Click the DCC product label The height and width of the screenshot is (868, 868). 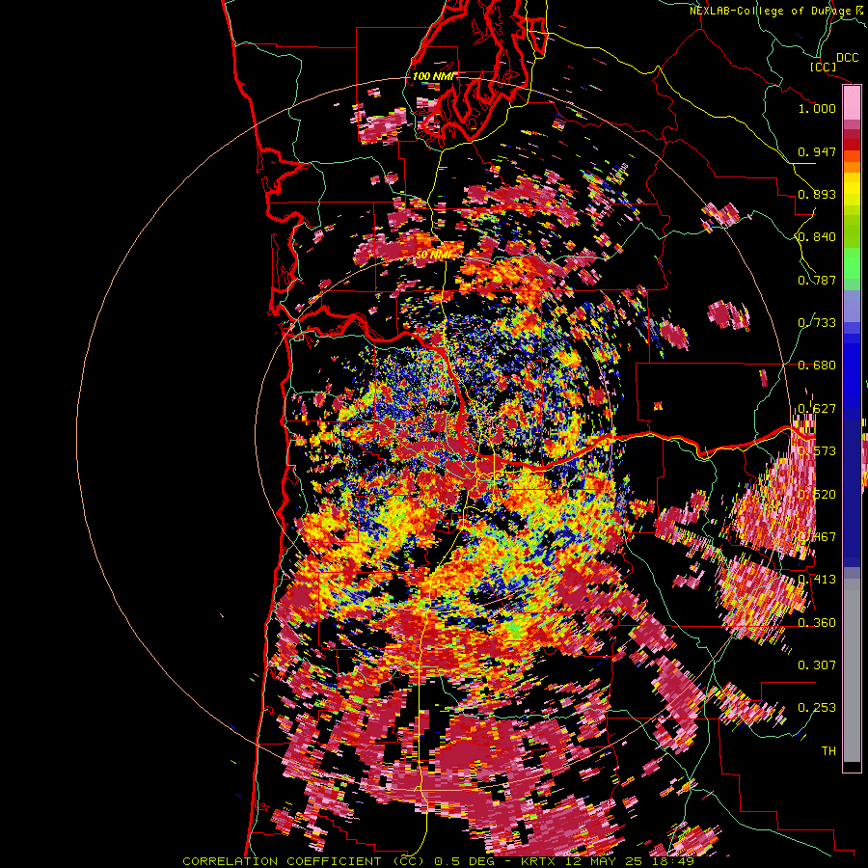click(x=848, y=57)
